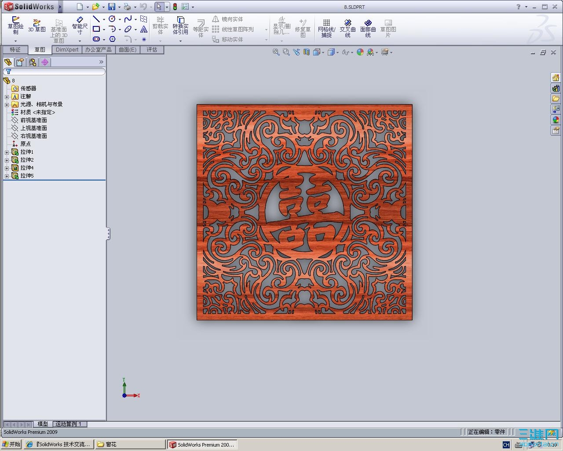Expand the SolidWorks menu arrow

click(x=60, y=7)
